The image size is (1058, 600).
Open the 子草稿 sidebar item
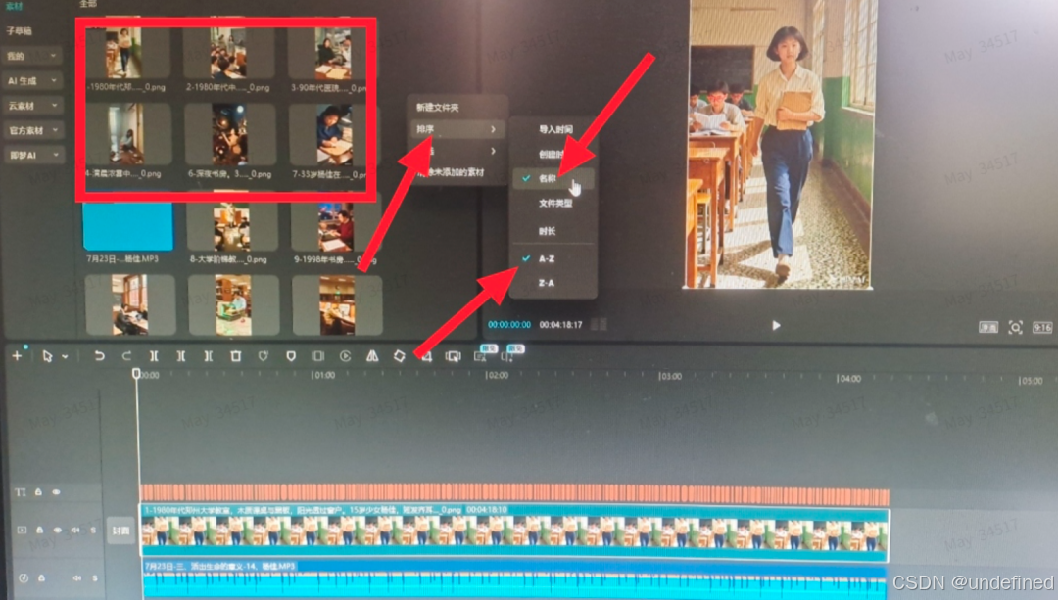[19, 31]
